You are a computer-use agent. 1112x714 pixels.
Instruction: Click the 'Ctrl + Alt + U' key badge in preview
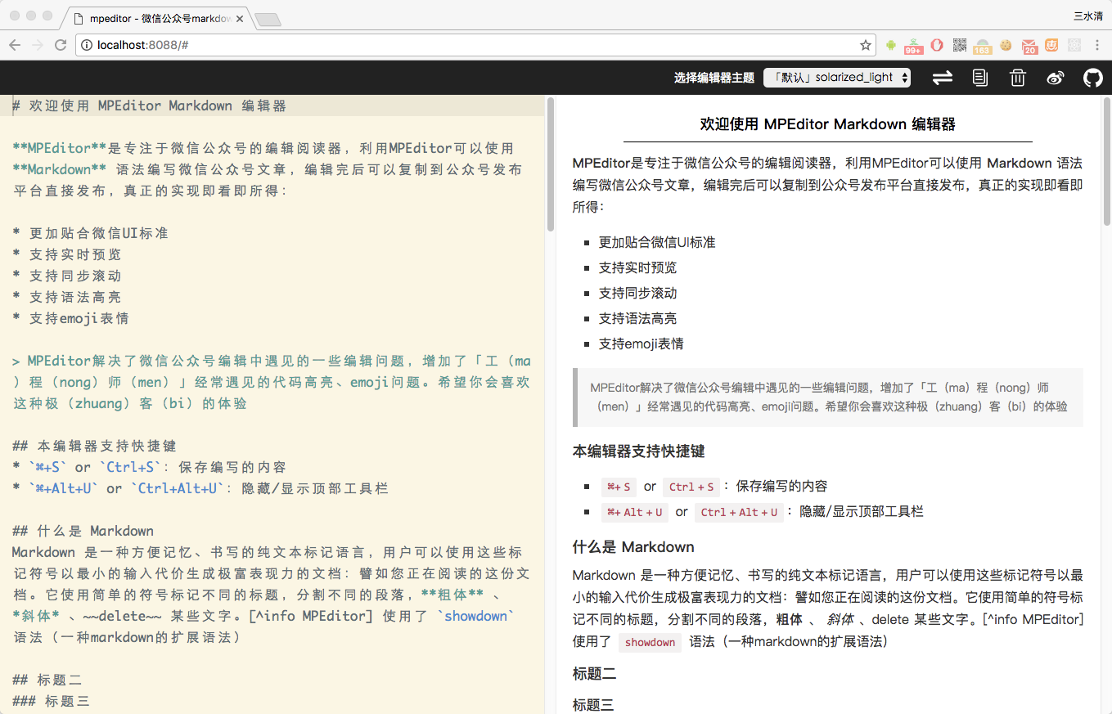[x=739, y=512]
